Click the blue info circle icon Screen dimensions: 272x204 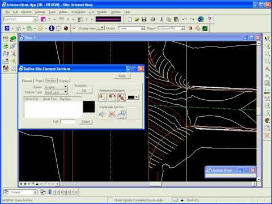coord(52,28)
